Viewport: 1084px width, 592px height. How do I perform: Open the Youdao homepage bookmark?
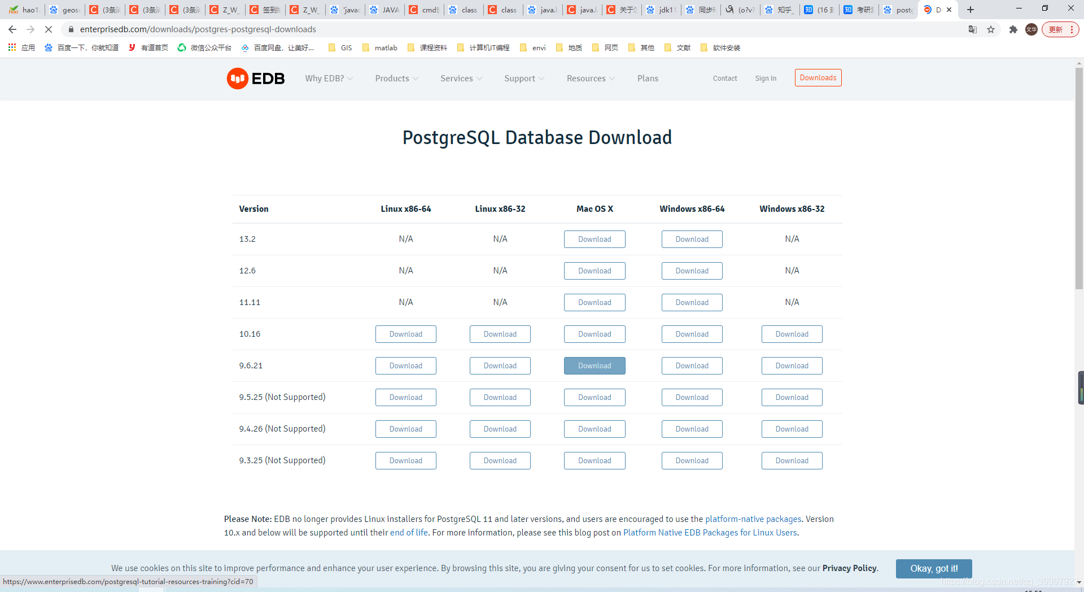click(148, 47)
